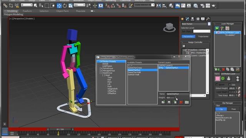Open the Material Editor teapot-sphere icon
The height and width of the screenshot is (138, 246).
196,6
